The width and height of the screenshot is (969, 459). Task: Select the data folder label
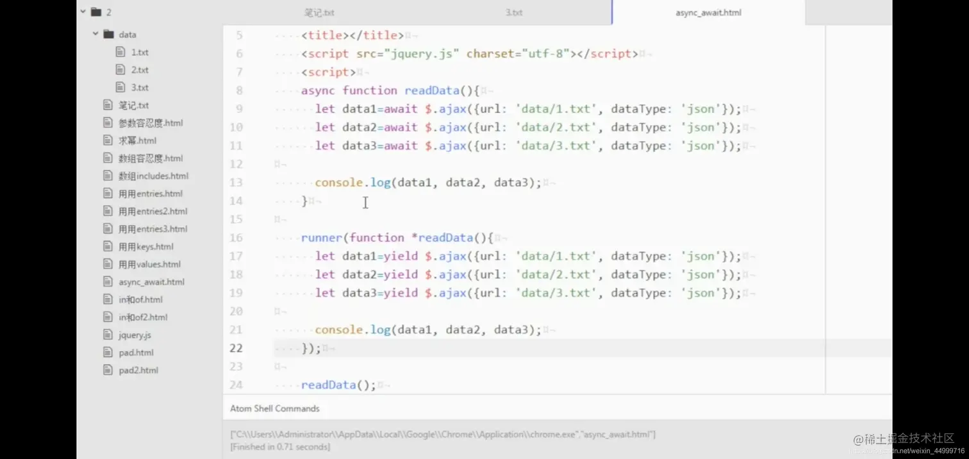click(128, 35)
